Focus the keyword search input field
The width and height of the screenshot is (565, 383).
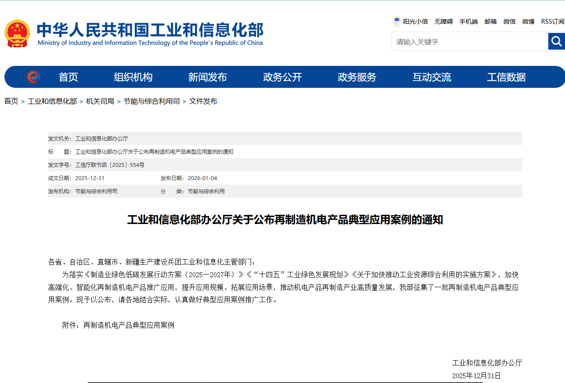[x=470, y=42]
